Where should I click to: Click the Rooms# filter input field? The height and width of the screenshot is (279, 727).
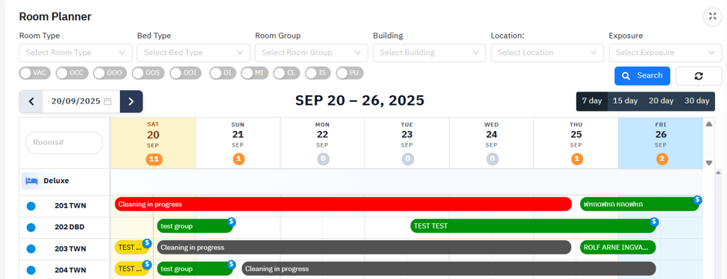(x=64, y=143)
